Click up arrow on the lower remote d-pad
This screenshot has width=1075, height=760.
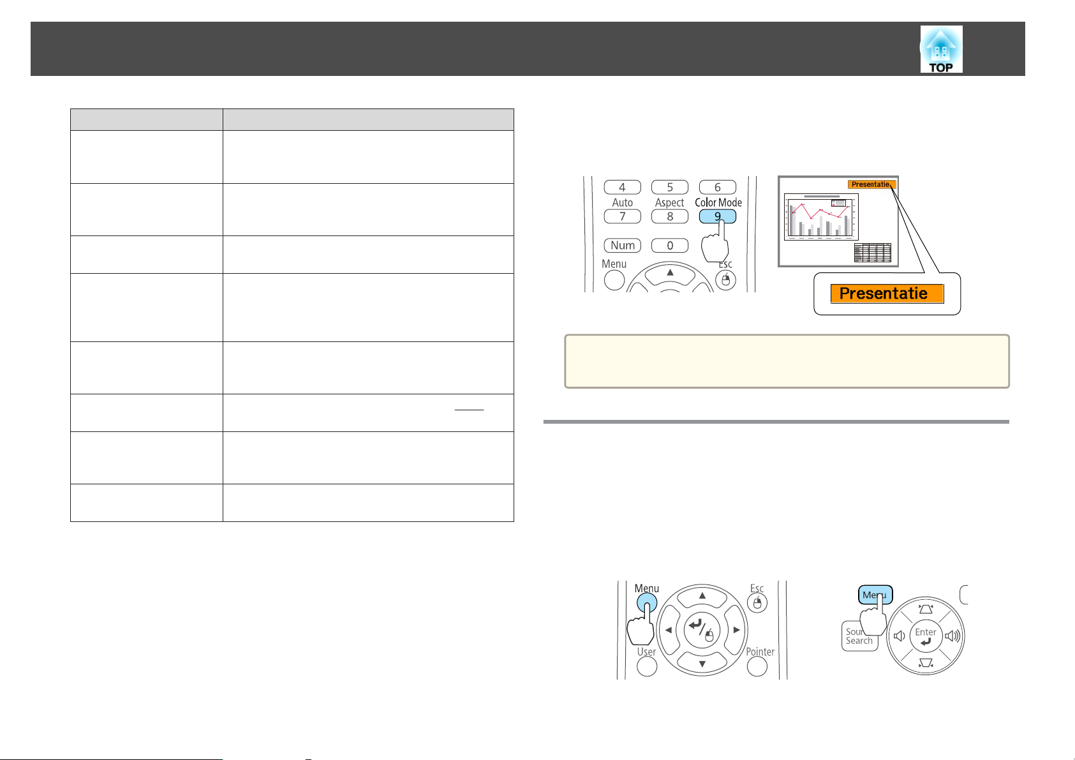coord(702,596)
